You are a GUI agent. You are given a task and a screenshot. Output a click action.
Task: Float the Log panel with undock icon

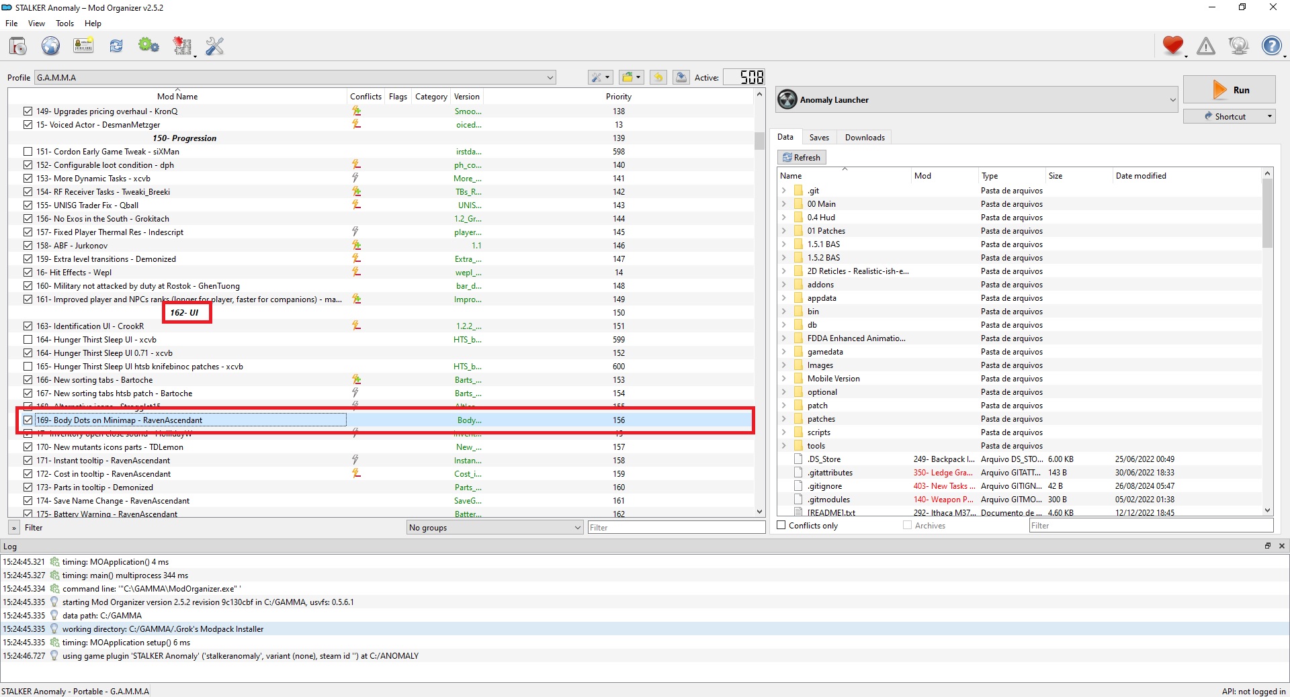(1268, 546)
